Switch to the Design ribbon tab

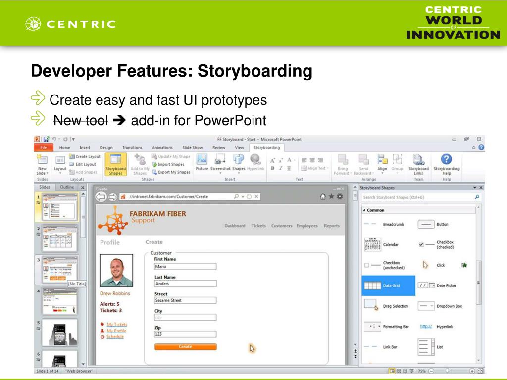106,147
